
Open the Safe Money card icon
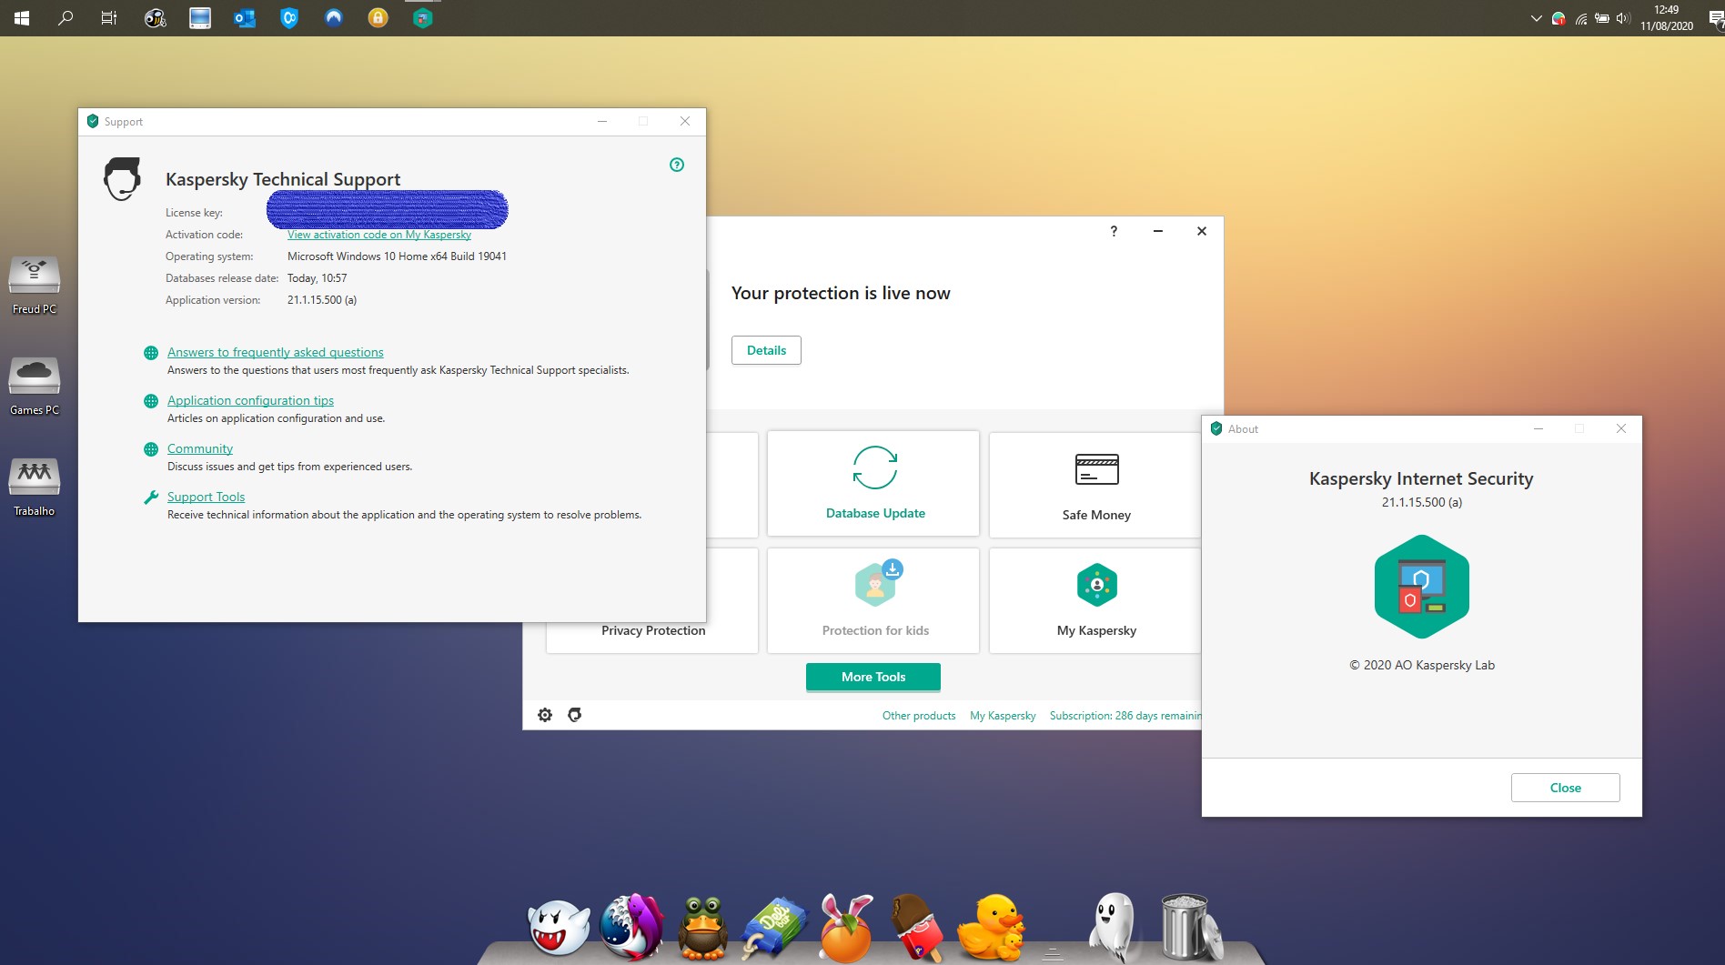click(1096, 469)
